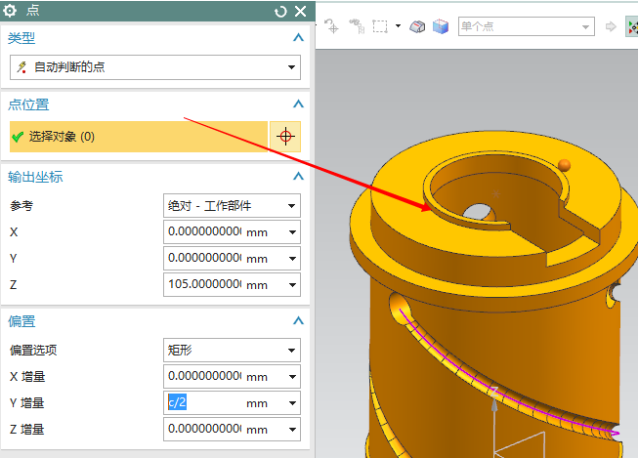This screenshot has width=639, height=458.
Task: Collapse the 偏置 section
Action: point(298,321)
